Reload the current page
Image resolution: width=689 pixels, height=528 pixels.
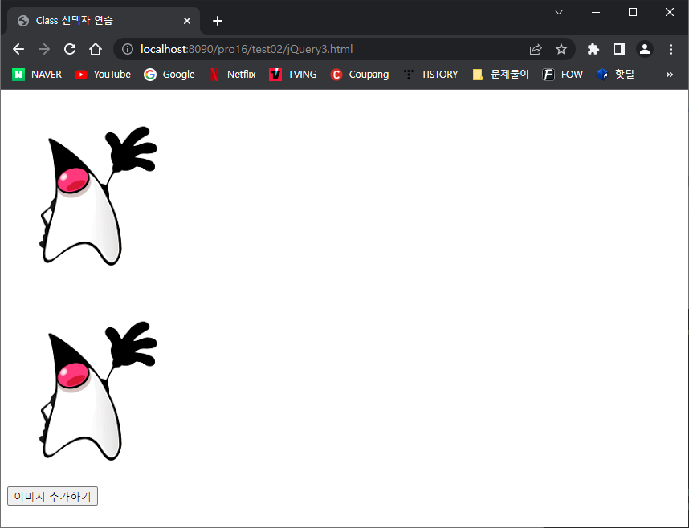[70, 49]
